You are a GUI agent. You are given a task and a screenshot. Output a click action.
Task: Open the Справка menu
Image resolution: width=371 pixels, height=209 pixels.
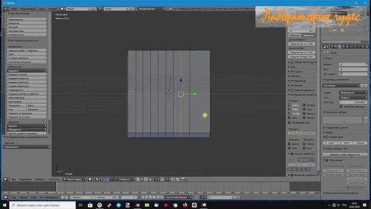[53, 9]
